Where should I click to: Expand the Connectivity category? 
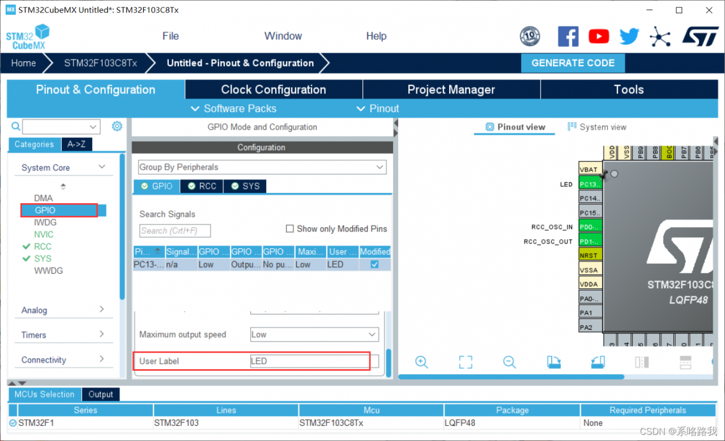point(102,359)
